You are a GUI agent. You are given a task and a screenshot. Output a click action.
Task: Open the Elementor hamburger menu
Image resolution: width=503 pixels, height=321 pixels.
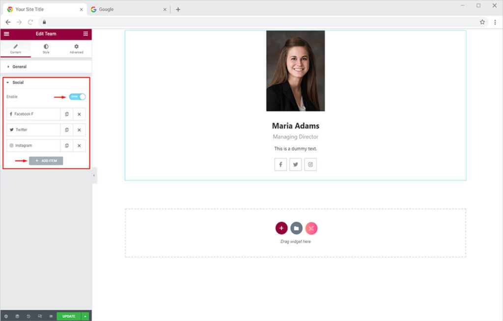tap(6, 34)
